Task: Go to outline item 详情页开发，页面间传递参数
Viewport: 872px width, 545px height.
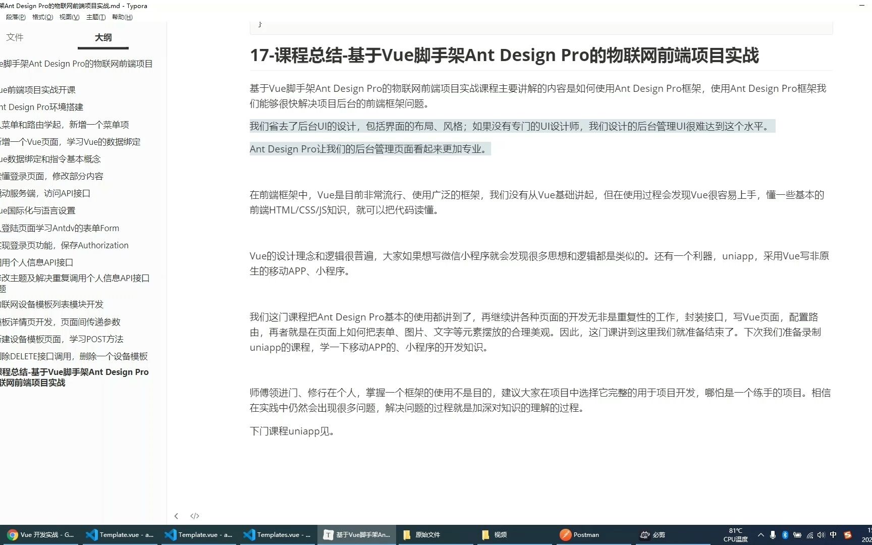Action: pyautogui.click(x=60, y=322)
